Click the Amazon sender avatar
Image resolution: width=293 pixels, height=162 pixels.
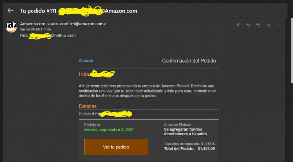[11, 27]
